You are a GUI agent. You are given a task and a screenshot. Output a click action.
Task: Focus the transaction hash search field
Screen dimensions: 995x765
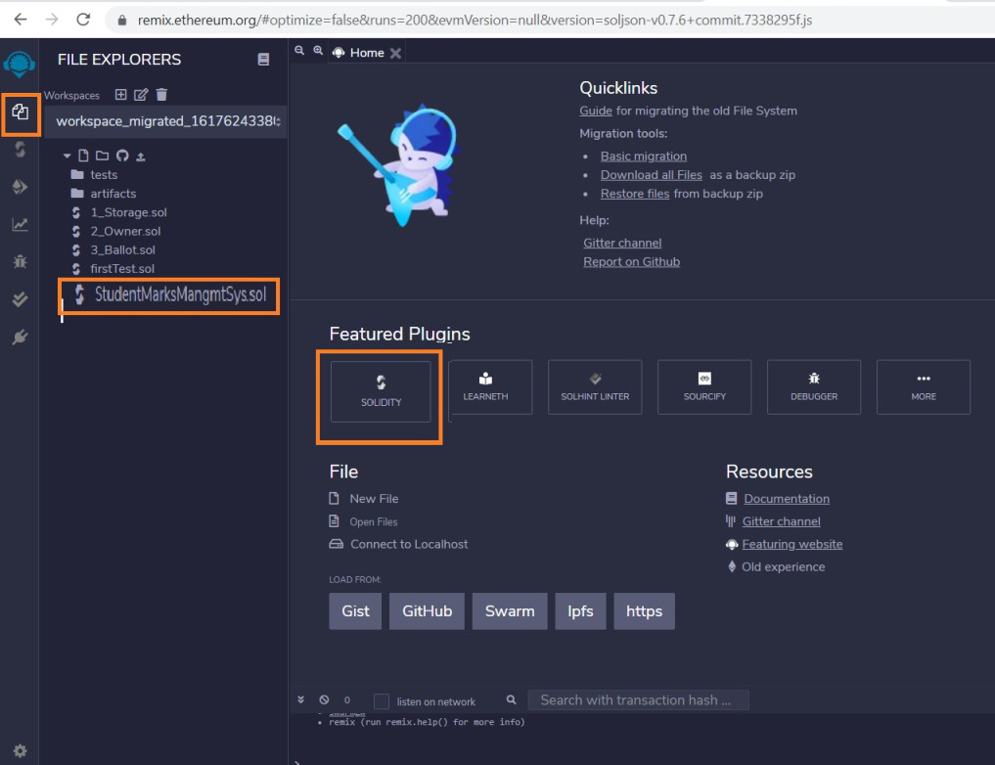point(638,700)
